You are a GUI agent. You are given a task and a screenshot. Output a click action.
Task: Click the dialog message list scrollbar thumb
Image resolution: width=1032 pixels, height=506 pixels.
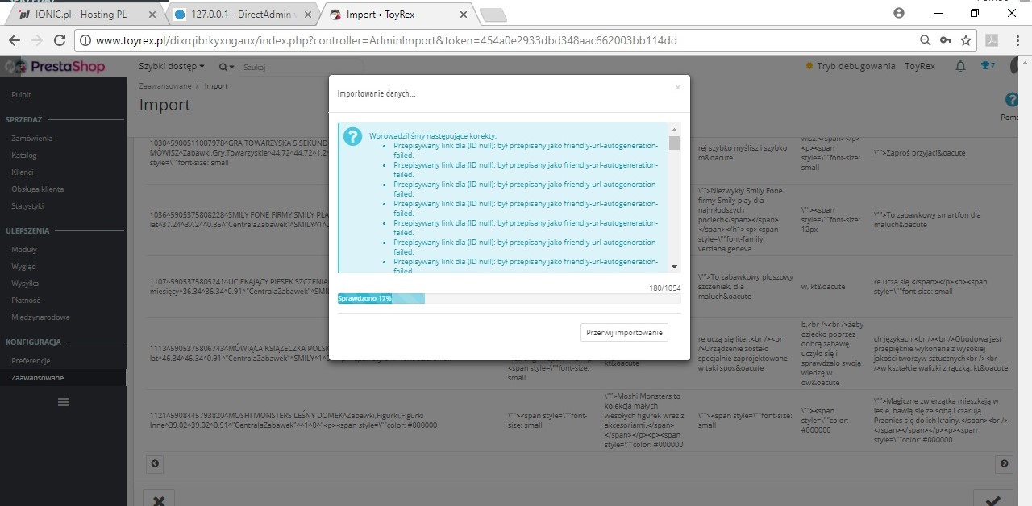(674, 143)
